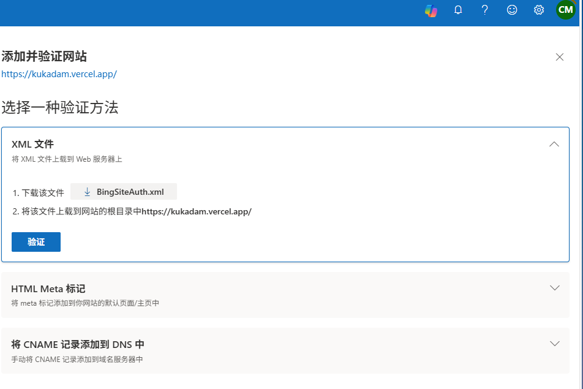Expand the HTML Meta 标记 chevron
Viewport: 583px width, 389px height.
click(x=554, y=288)
